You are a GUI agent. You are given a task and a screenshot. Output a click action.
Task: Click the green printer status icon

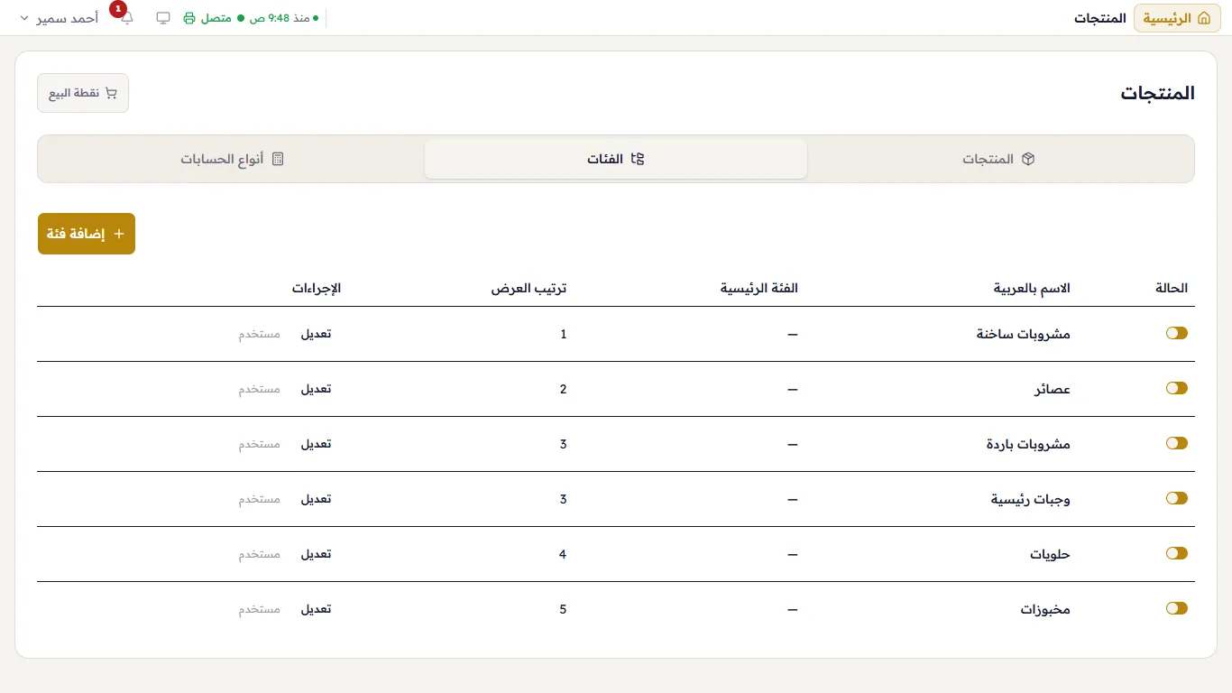(x=189, y=18)
